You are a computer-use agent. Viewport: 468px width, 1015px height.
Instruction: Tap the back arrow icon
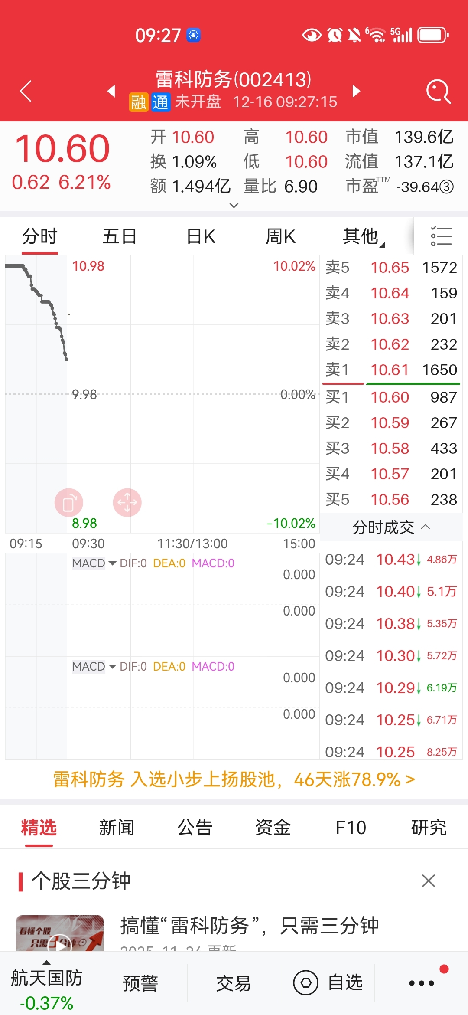pos(26,91)
